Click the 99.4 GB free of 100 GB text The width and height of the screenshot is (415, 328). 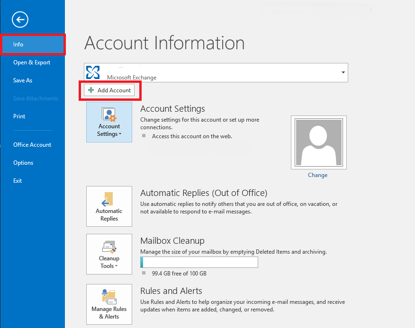[179, 274]
